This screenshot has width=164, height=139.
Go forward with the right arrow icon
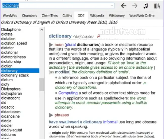pos(135,6)
